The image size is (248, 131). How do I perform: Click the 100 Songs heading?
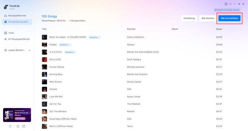pyautogui.click(x=49, y=16)
